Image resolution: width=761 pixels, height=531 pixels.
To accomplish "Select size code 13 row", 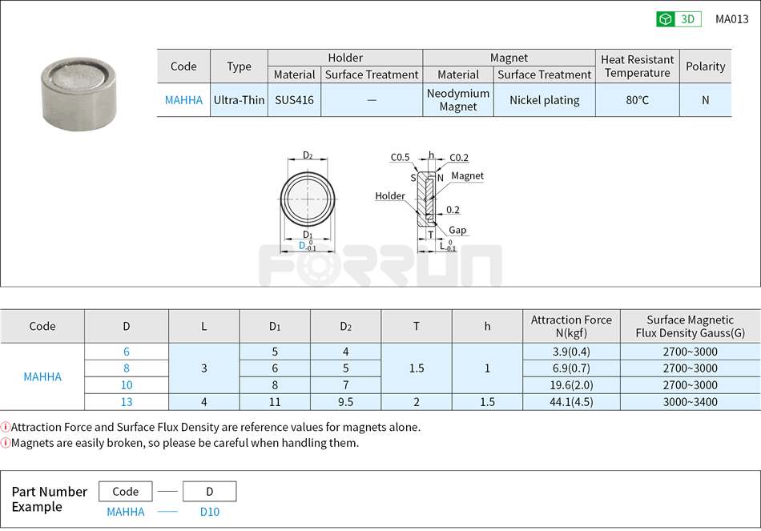I will [126, 401].
